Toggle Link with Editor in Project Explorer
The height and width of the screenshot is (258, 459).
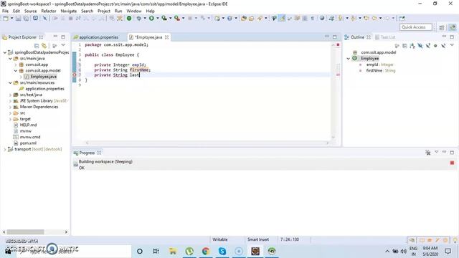pyautogui.click(x=44, y=46)
